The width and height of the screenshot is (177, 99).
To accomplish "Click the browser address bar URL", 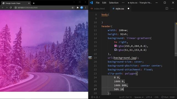I will [27, 8].
